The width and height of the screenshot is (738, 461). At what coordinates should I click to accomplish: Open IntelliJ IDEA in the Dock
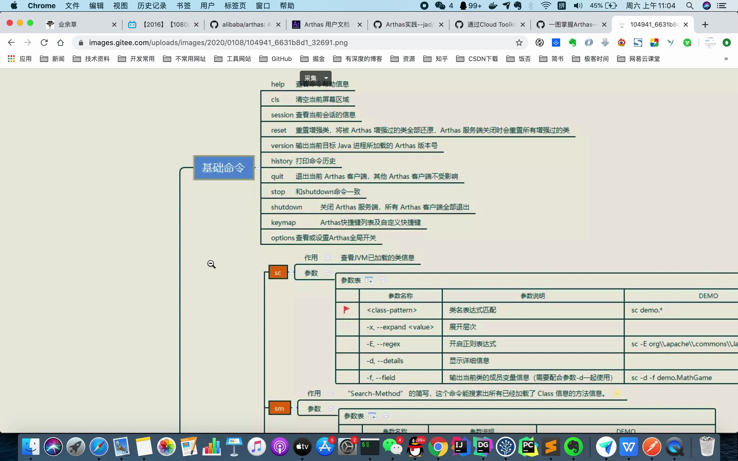pyautogui.click(x=460, y=447)
